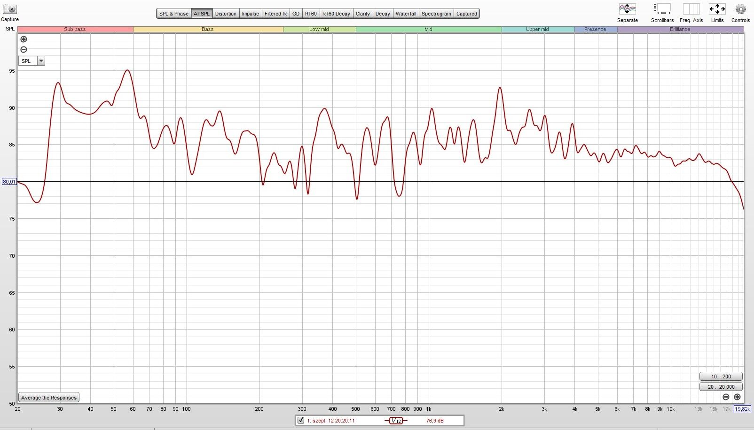Screen dimensions: 754x430
Task: Open the graph Limits icon
Action: [x=717, y=9]
